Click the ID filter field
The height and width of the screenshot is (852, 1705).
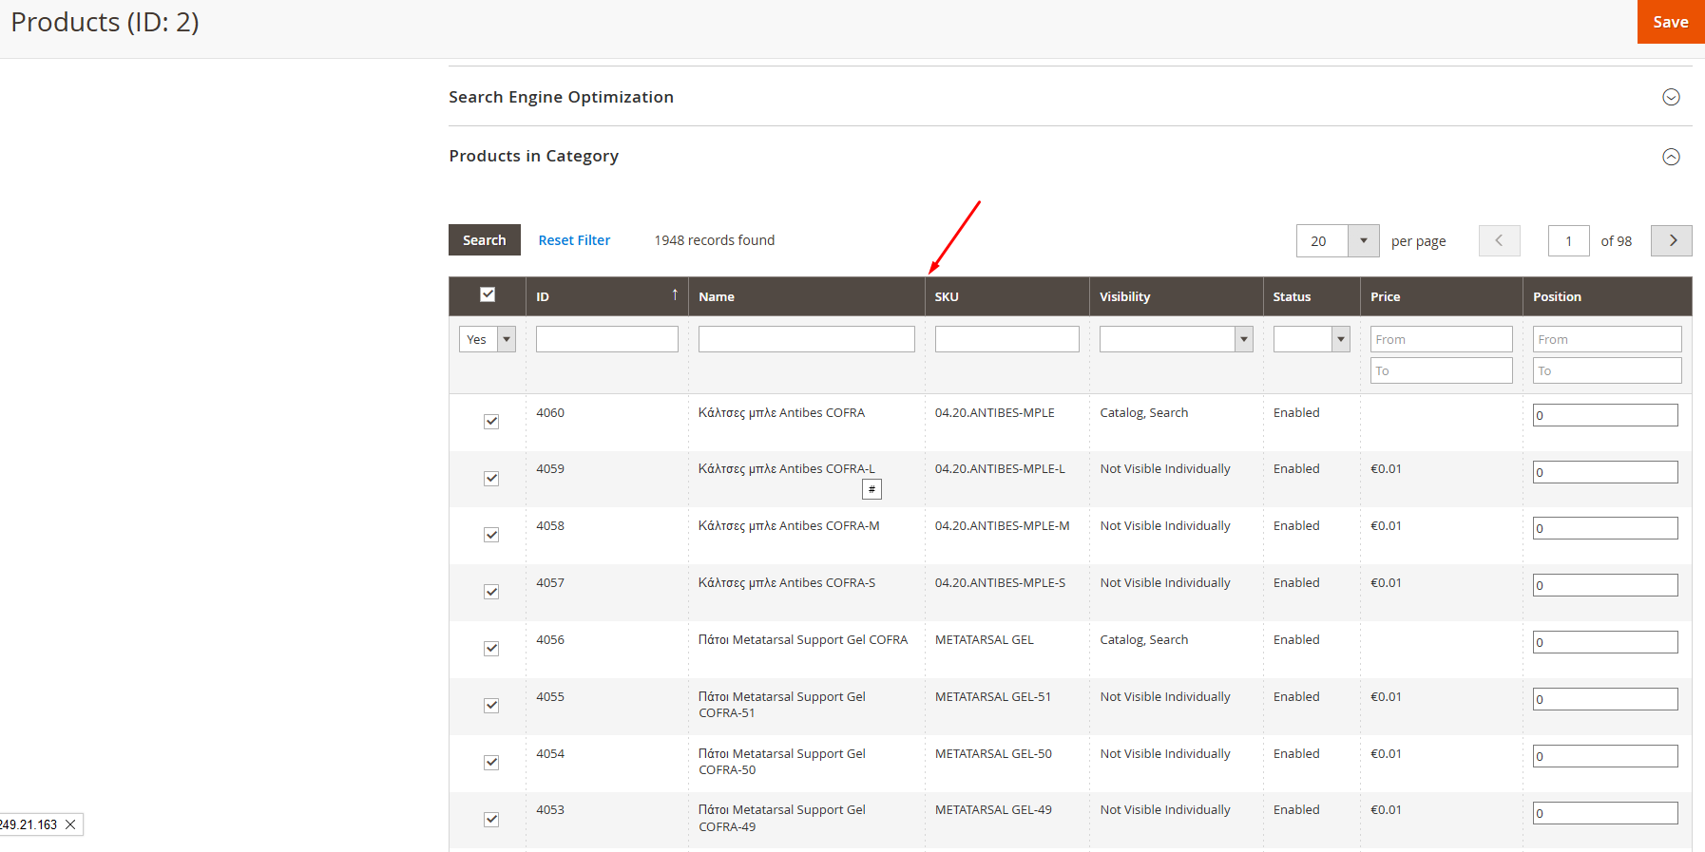click(x=607, y=339)
